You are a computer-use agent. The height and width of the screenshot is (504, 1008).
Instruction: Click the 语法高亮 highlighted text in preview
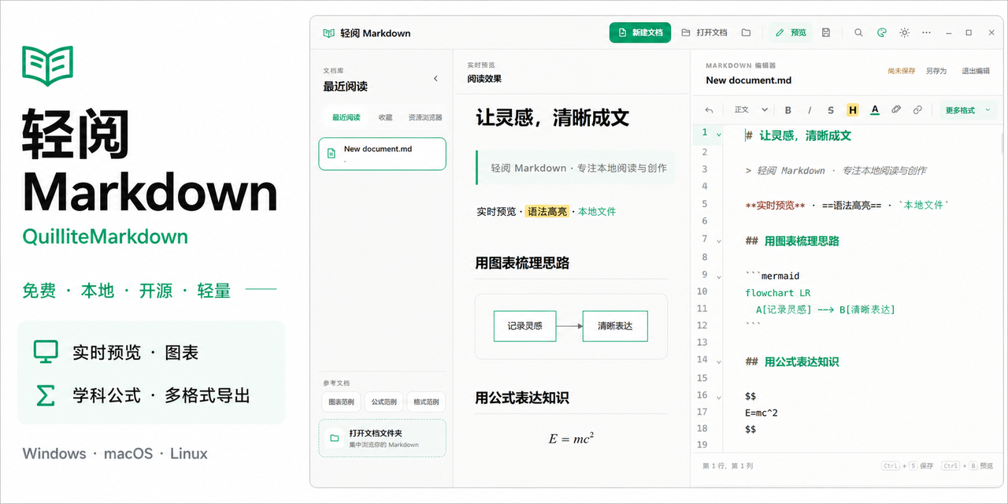coord(547,212)
